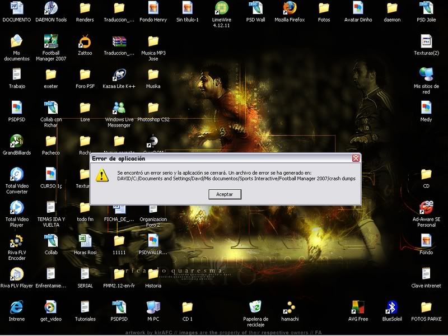Select the Avatar Dinho image icon
The image size is (448, 336).
pyautogui.click(x=358, y=8)
